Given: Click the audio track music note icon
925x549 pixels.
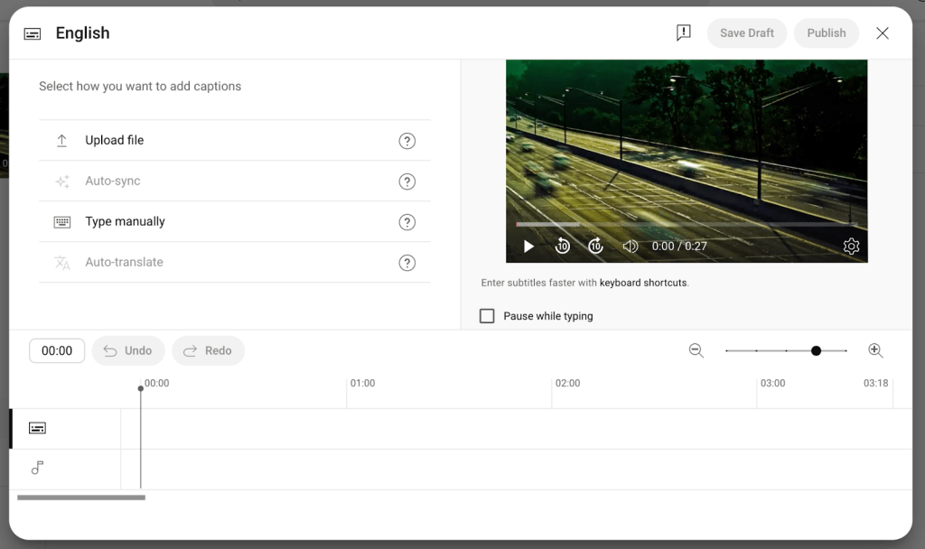Looking at the screenshot, I should pyautogui.click(x=37, y=468).
